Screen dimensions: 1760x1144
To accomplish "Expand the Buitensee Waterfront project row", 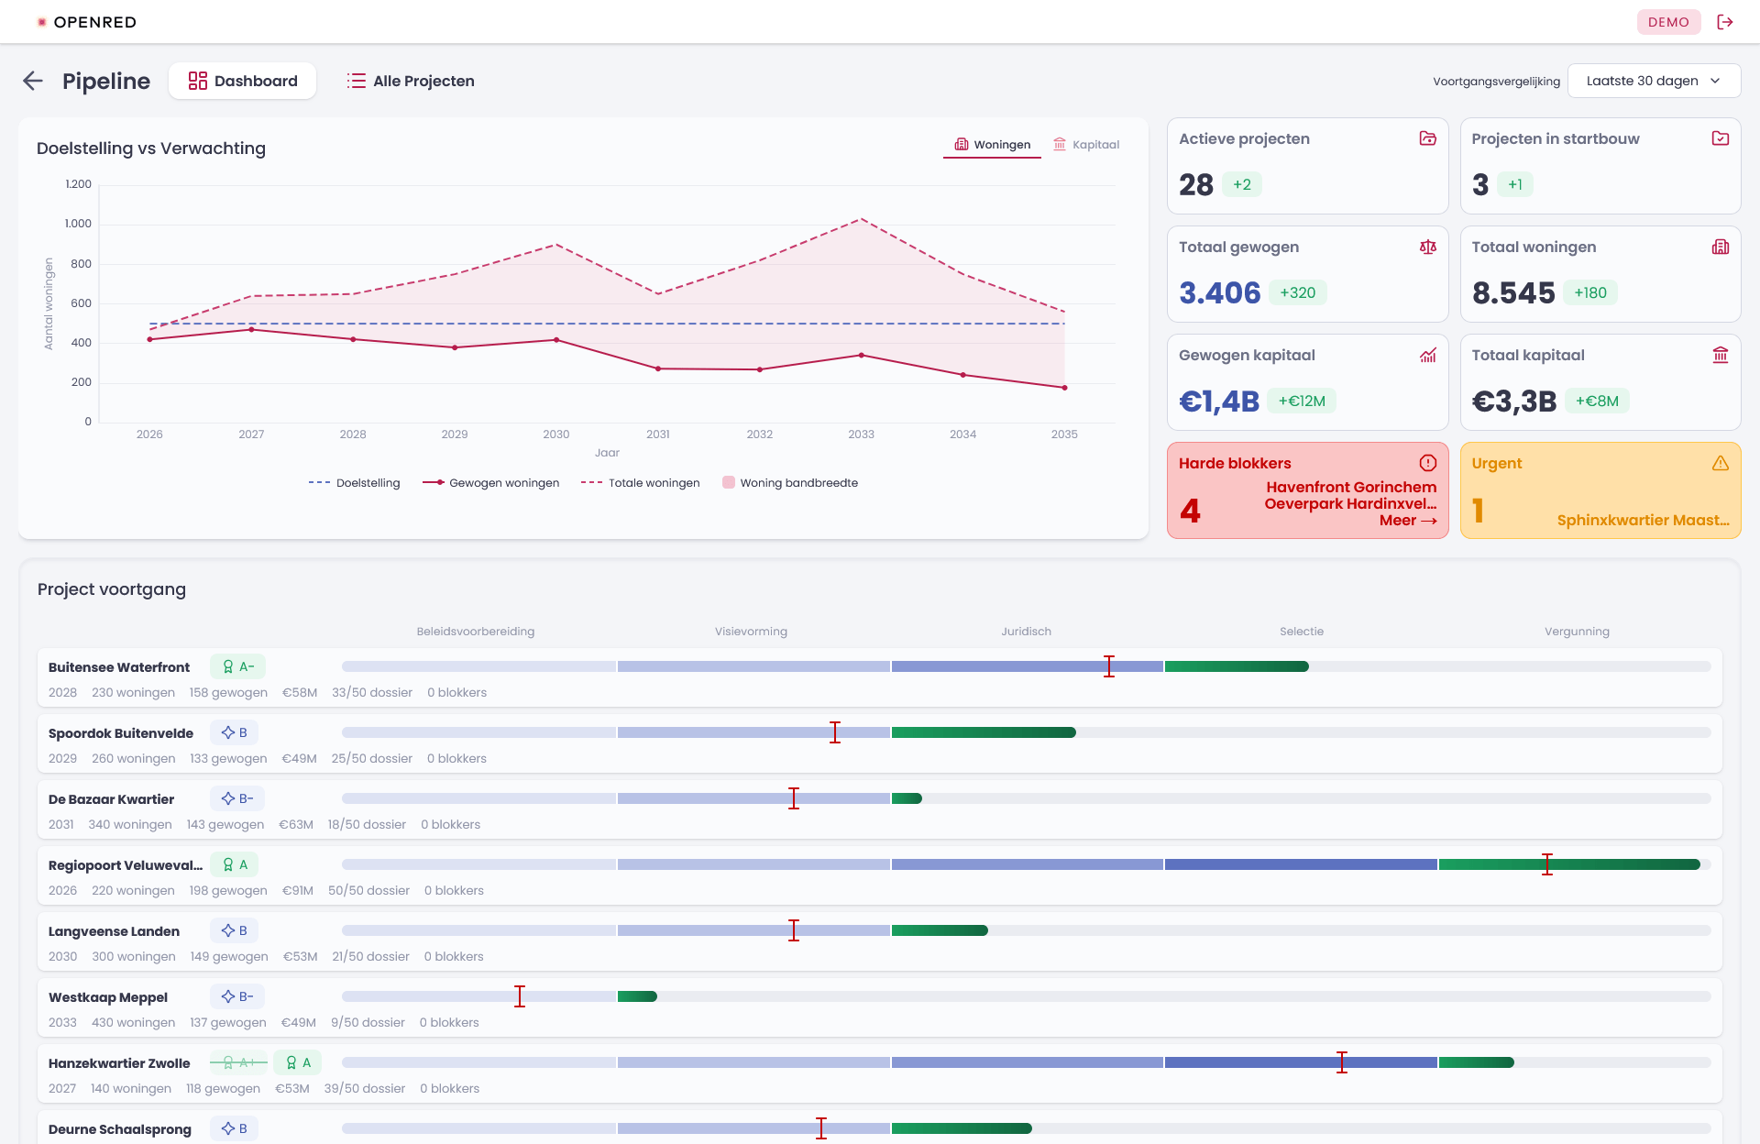I will click(880, 677).
